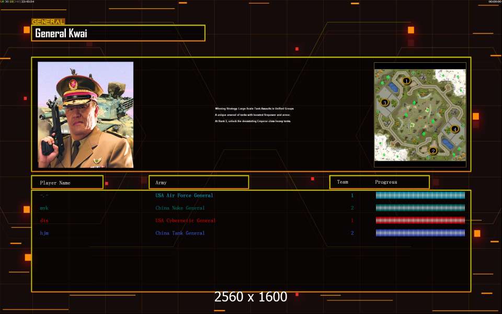Select the China Nuke General entry
The width and height of the screenshot is (502, 314).
point(181,208)
